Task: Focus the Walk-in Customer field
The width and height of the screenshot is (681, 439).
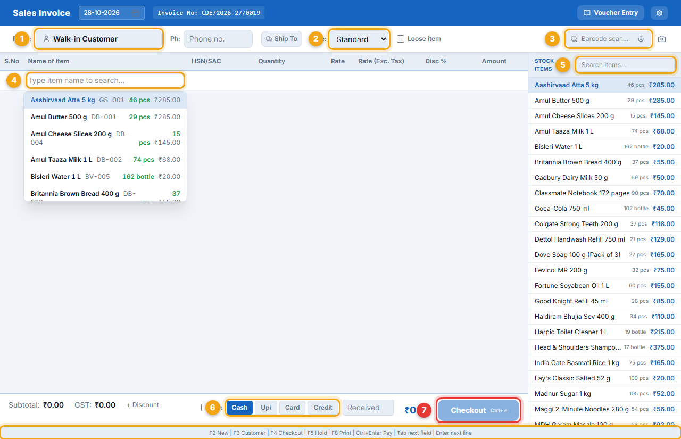Action: point(99,39)
